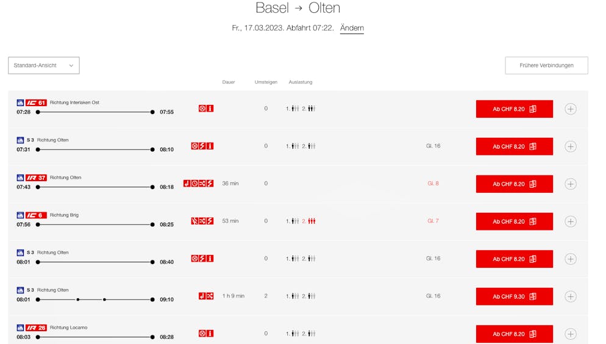The width and height of the screenshot is (606, 344).
Task: Click the lightning disruption icon in the 07:31 S 3 row
Action: pos(202,146)
